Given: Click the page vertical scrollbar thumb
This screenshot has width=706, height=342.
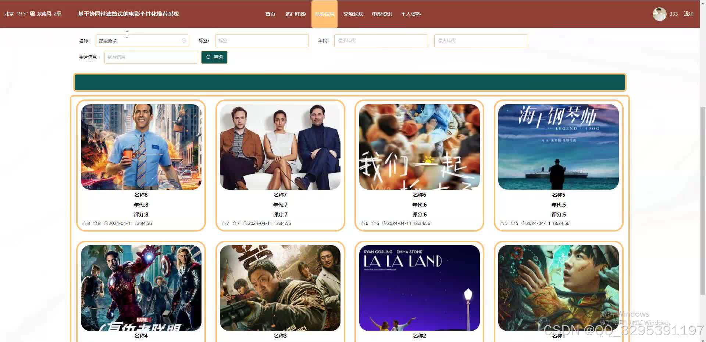Looking at the screenshot, I should point(703,200).
